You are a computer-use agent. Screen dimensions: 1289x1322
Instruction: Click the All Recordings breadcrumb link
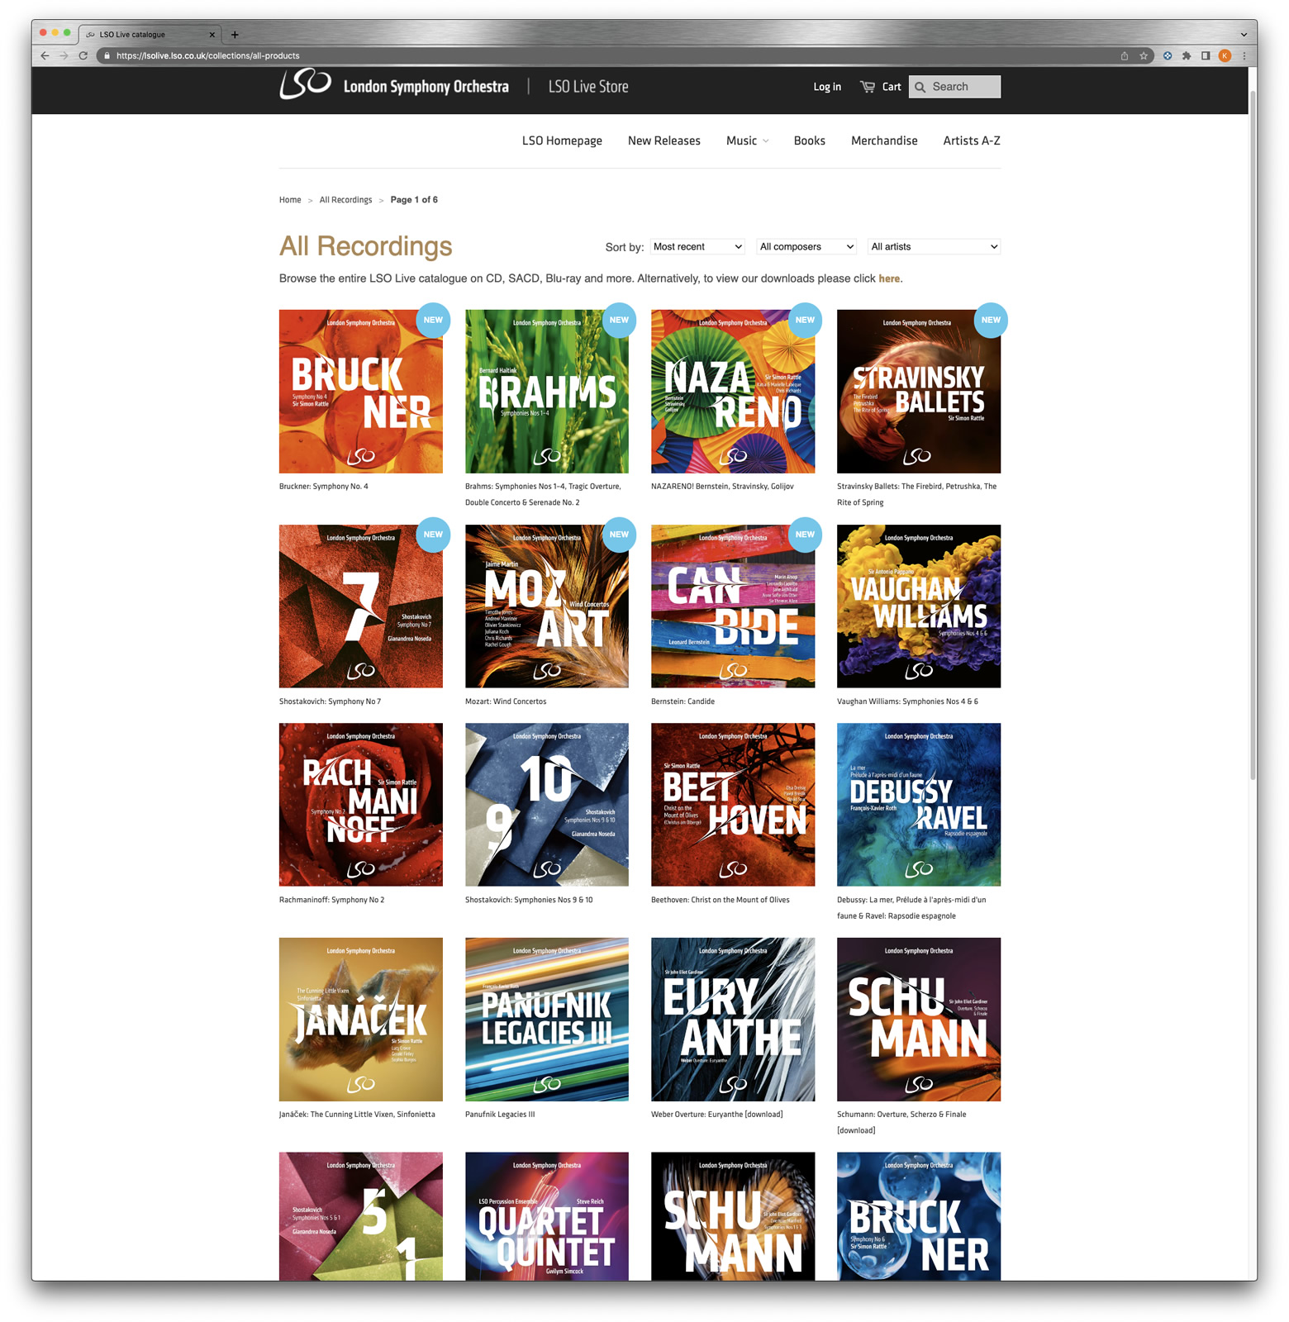coord(345,200)
